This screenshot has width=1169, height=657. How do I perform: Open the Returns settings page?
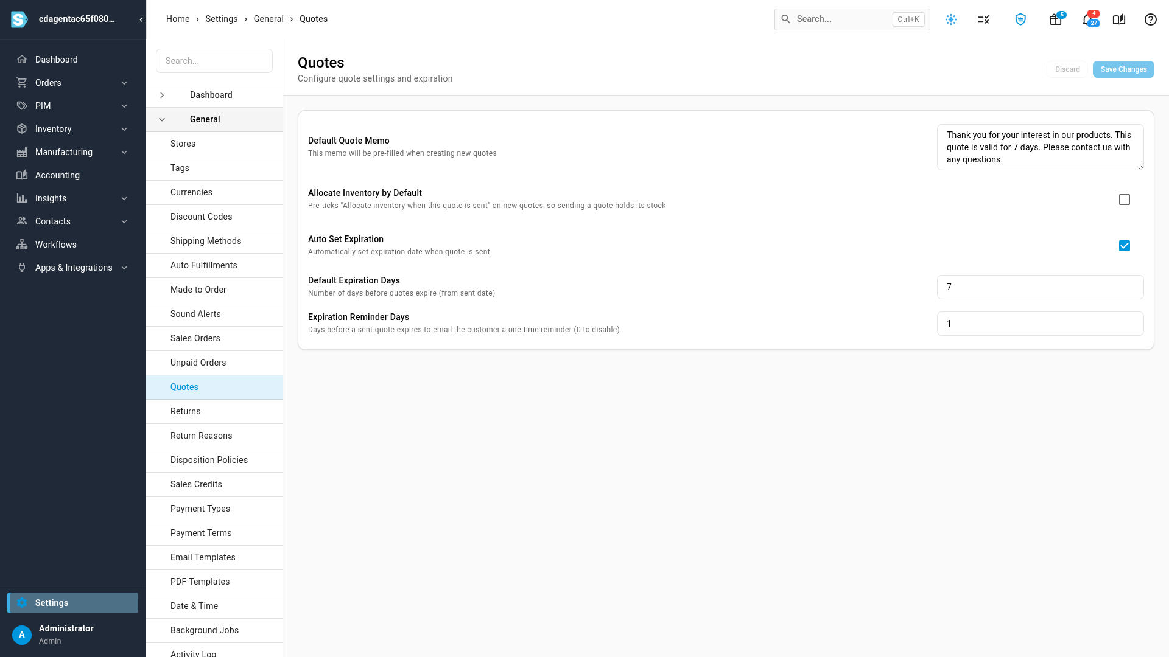click(x=214, y=411)
